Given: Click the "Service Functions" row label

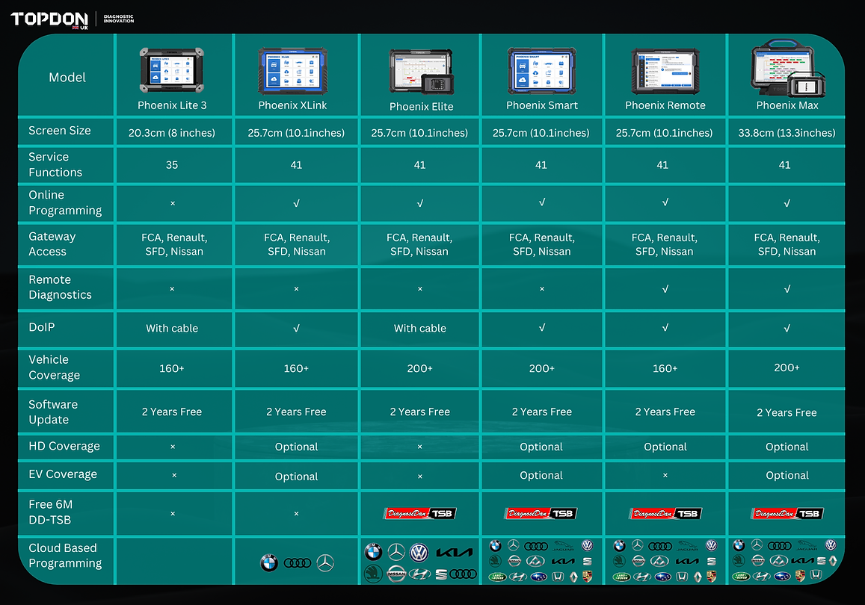Looking at the screenshot, I should tap(55, 165).
